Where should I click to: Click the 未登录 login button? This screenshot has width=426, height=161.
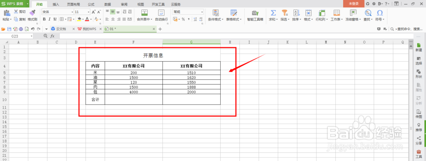[x=354, y=3]
